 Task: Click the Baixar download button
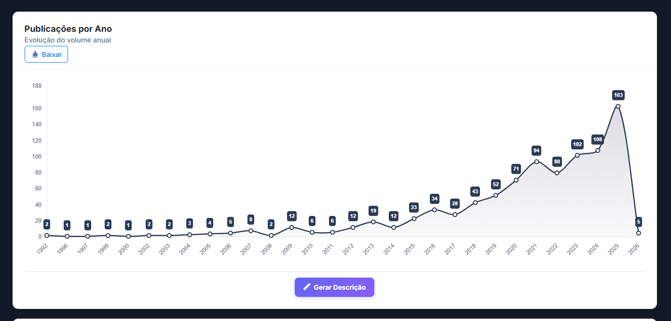46,54
